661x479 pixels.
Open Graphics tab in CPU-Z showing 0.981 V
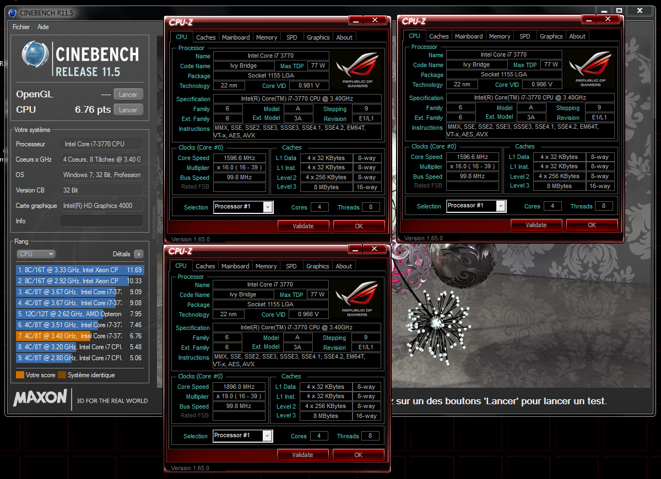point(318,37)
